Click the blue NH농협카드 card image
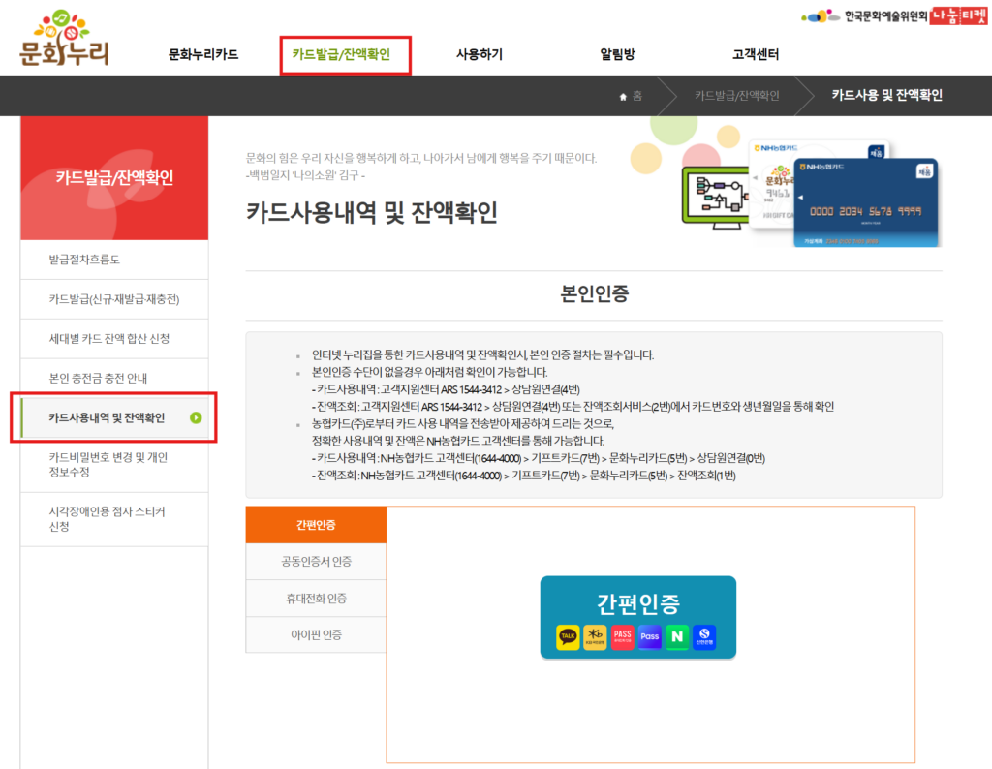The width and height of the screenshot is (992, 769). click(867, 202)
